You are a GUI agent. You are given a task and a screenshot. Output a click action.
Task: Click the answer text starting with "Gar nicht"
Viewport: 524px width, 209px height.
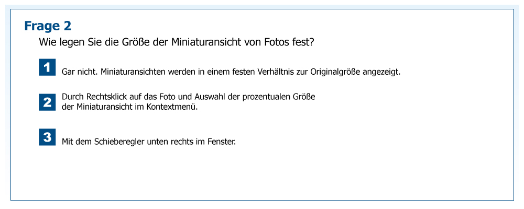(x=231, y=72)
